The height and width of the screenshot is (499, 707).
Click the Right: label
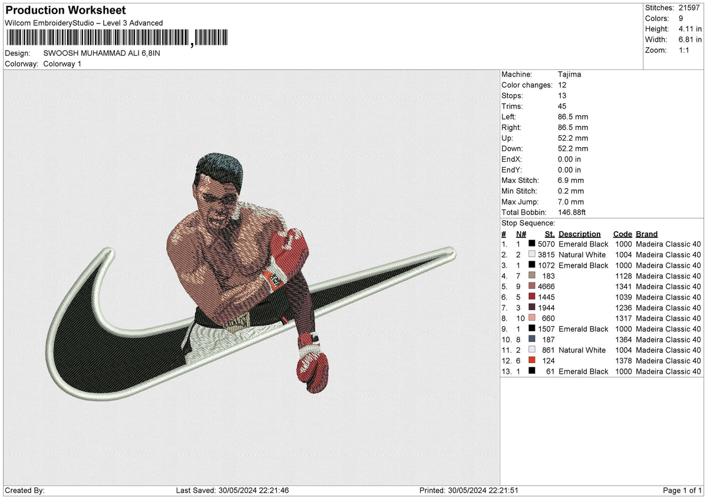coord(511,128)
